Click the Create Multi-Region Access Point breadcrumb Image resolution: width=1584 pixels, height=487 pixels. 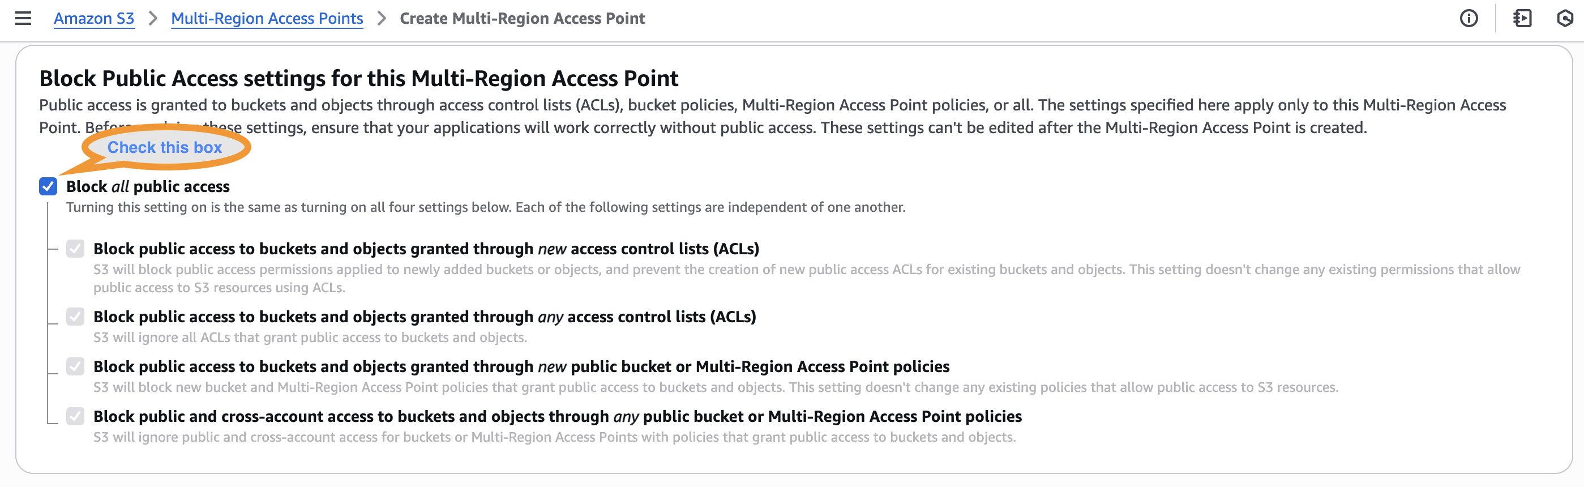click(522, 19)
